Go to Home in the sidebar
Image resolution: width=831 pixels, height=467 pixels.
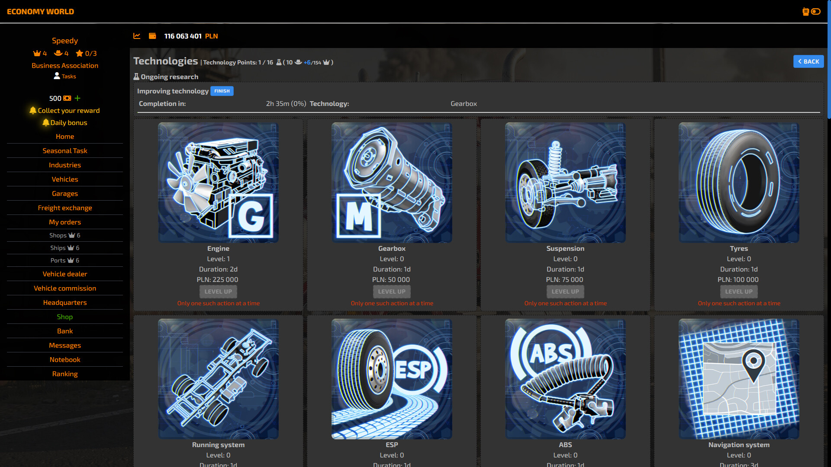(65, 136)
